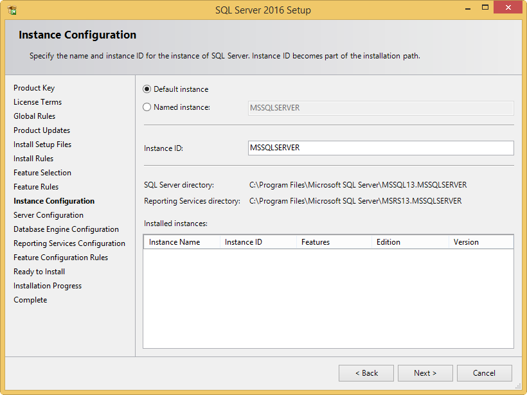Click Database Engine Configuration step
This screenshot has width=527, height=395.
tap(66, 229)
